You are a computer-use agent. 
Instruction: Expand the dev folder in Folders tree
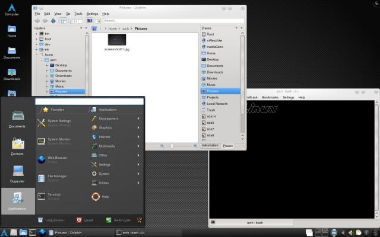click(x=36, y=44)
